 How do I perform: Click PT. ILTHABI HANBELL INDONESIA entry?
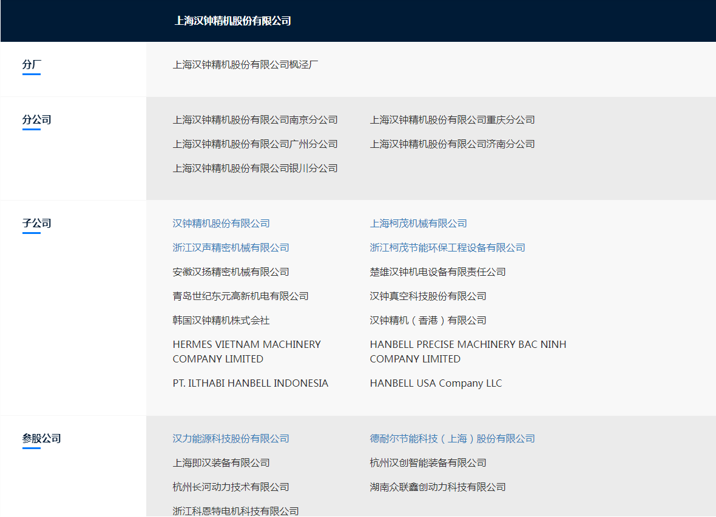(x=250, y=383)
